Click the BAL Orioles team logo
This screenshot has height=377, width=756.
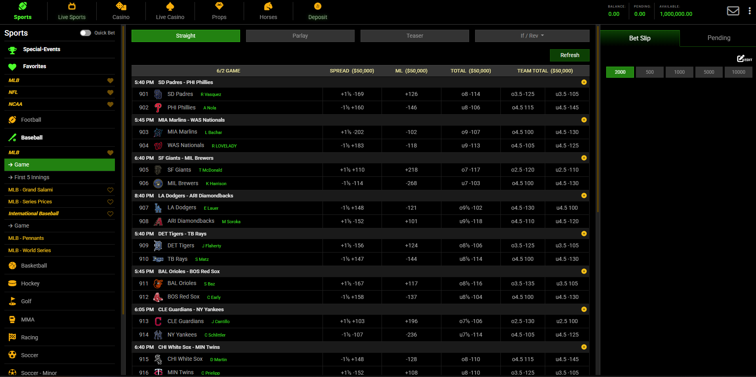158,283
